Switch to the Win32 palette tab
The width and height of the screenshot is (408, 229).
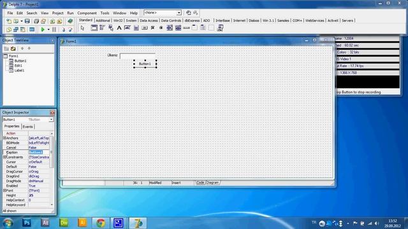click(x=118, y=20)
